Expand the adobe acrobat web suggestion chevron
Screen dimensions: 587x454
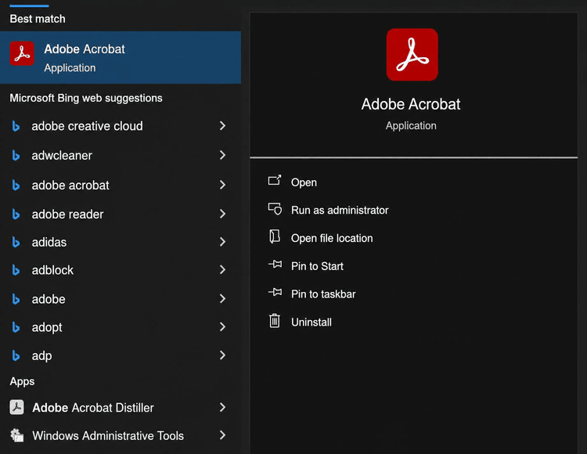point(222,185)
